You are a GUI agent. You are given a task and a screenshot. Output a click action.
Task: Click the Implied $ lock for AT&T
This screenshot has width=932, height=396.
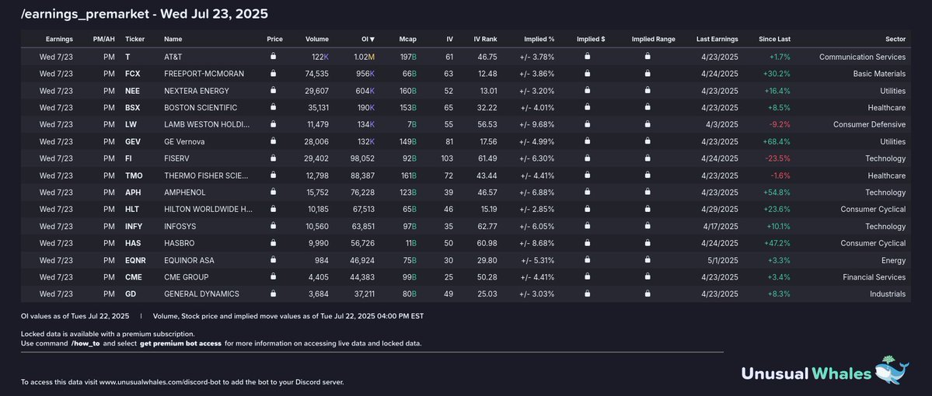pyautogui.click(x=587, y=57)
